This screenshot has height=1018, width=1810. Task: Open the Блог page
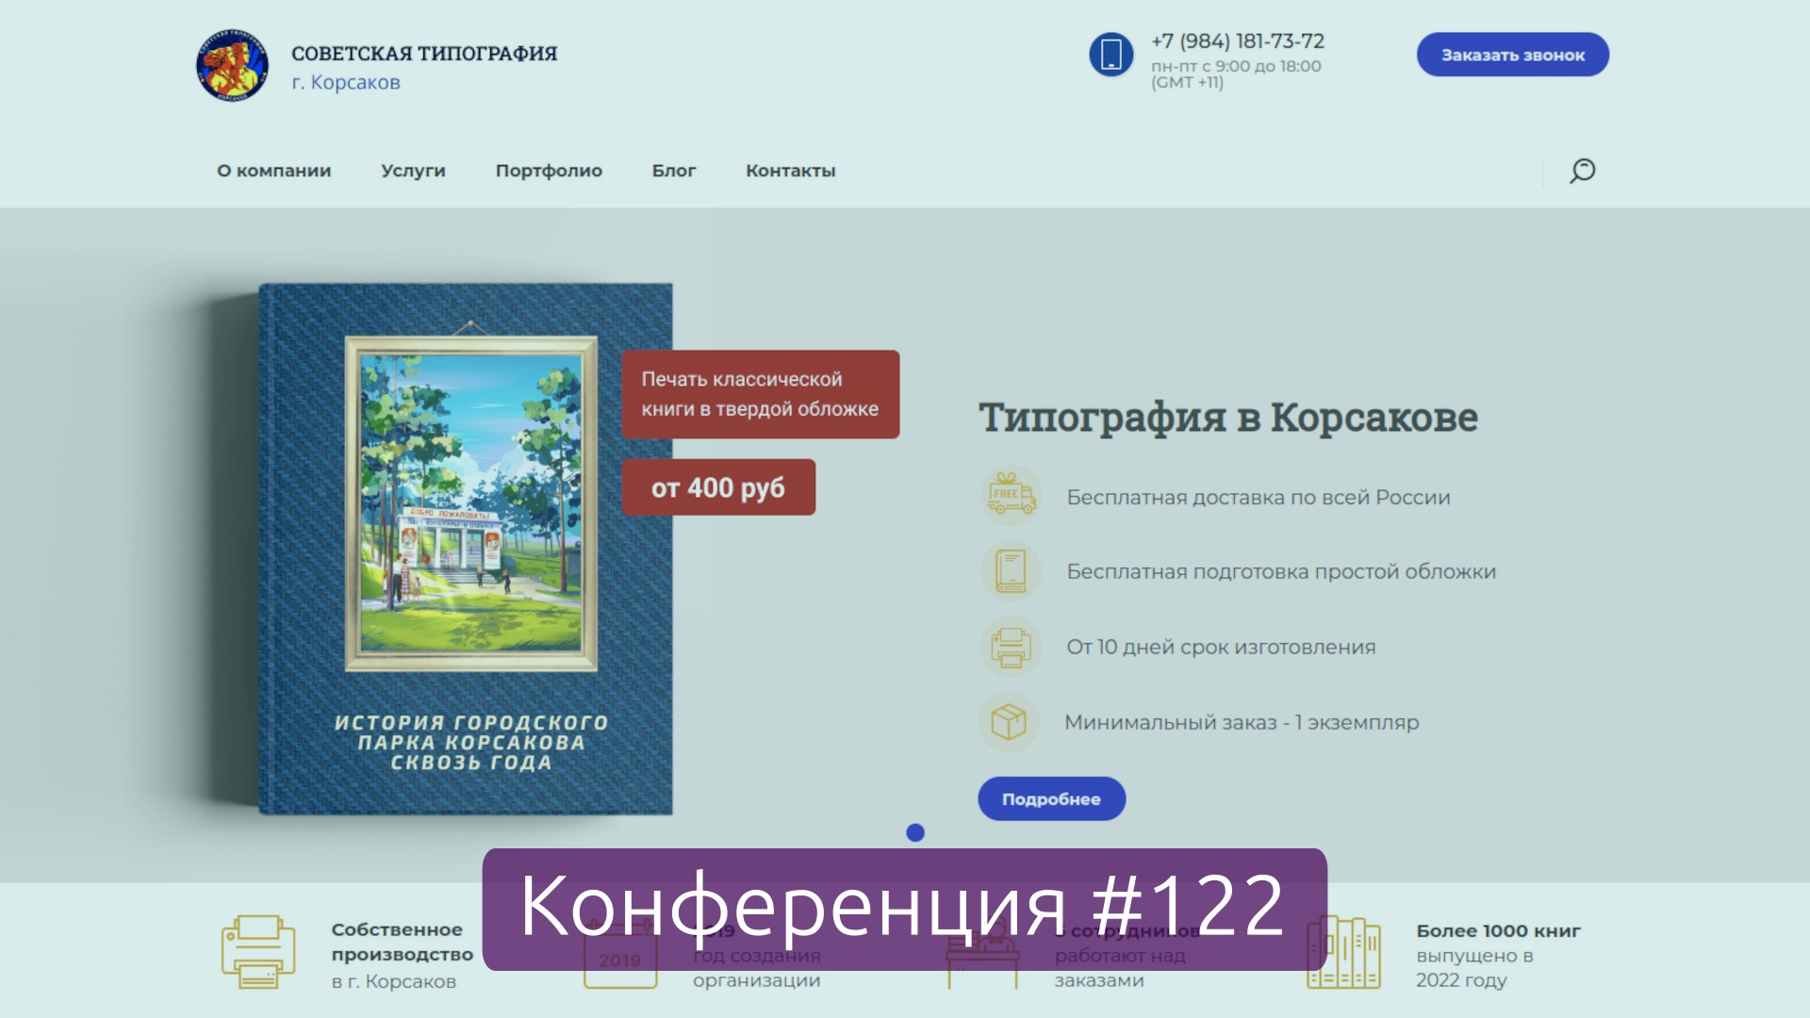(673, 171)
